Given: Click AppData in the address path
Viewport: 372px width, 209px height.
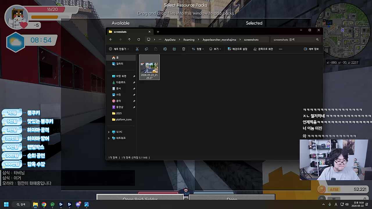Looking at the screenshot, I should (170, 40).
